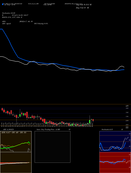Click the blue 12-day SMA legend square
Screen dimensions: 131x173
pos(3,4)
